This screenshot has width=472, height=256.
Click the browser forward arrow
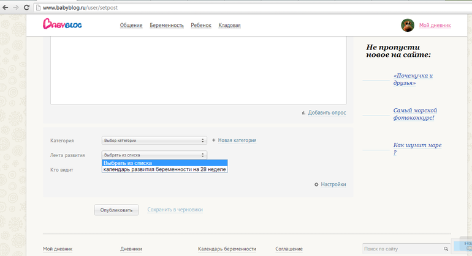tap(17, 7)
